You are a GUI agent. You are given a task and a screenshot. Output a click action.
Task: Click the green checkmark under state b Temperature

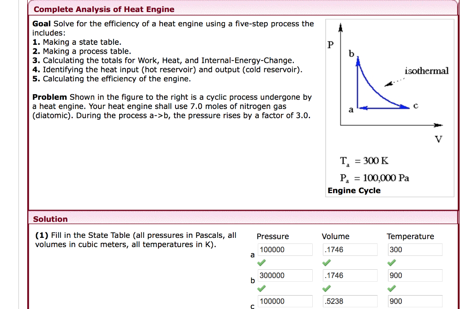click(392, 288)
